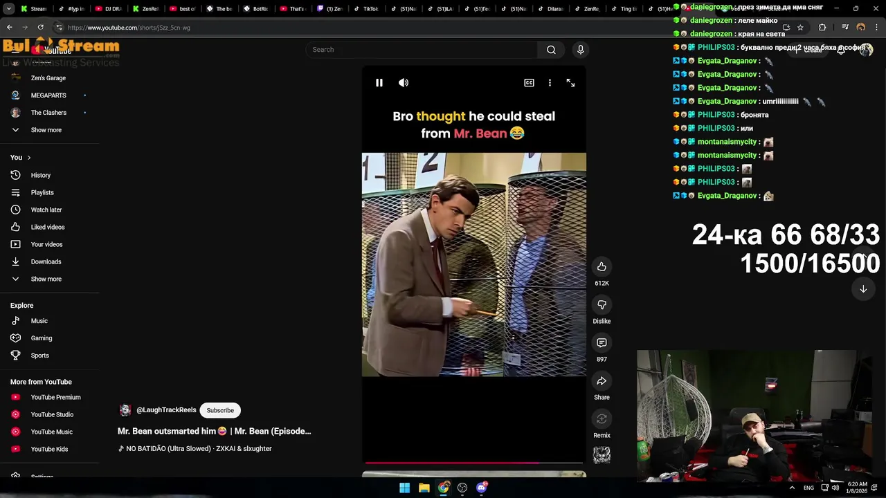Mute the Shorts video volume
Image resolution: width=886 pixels, height=498 pixels.
[x=404, y=82]
